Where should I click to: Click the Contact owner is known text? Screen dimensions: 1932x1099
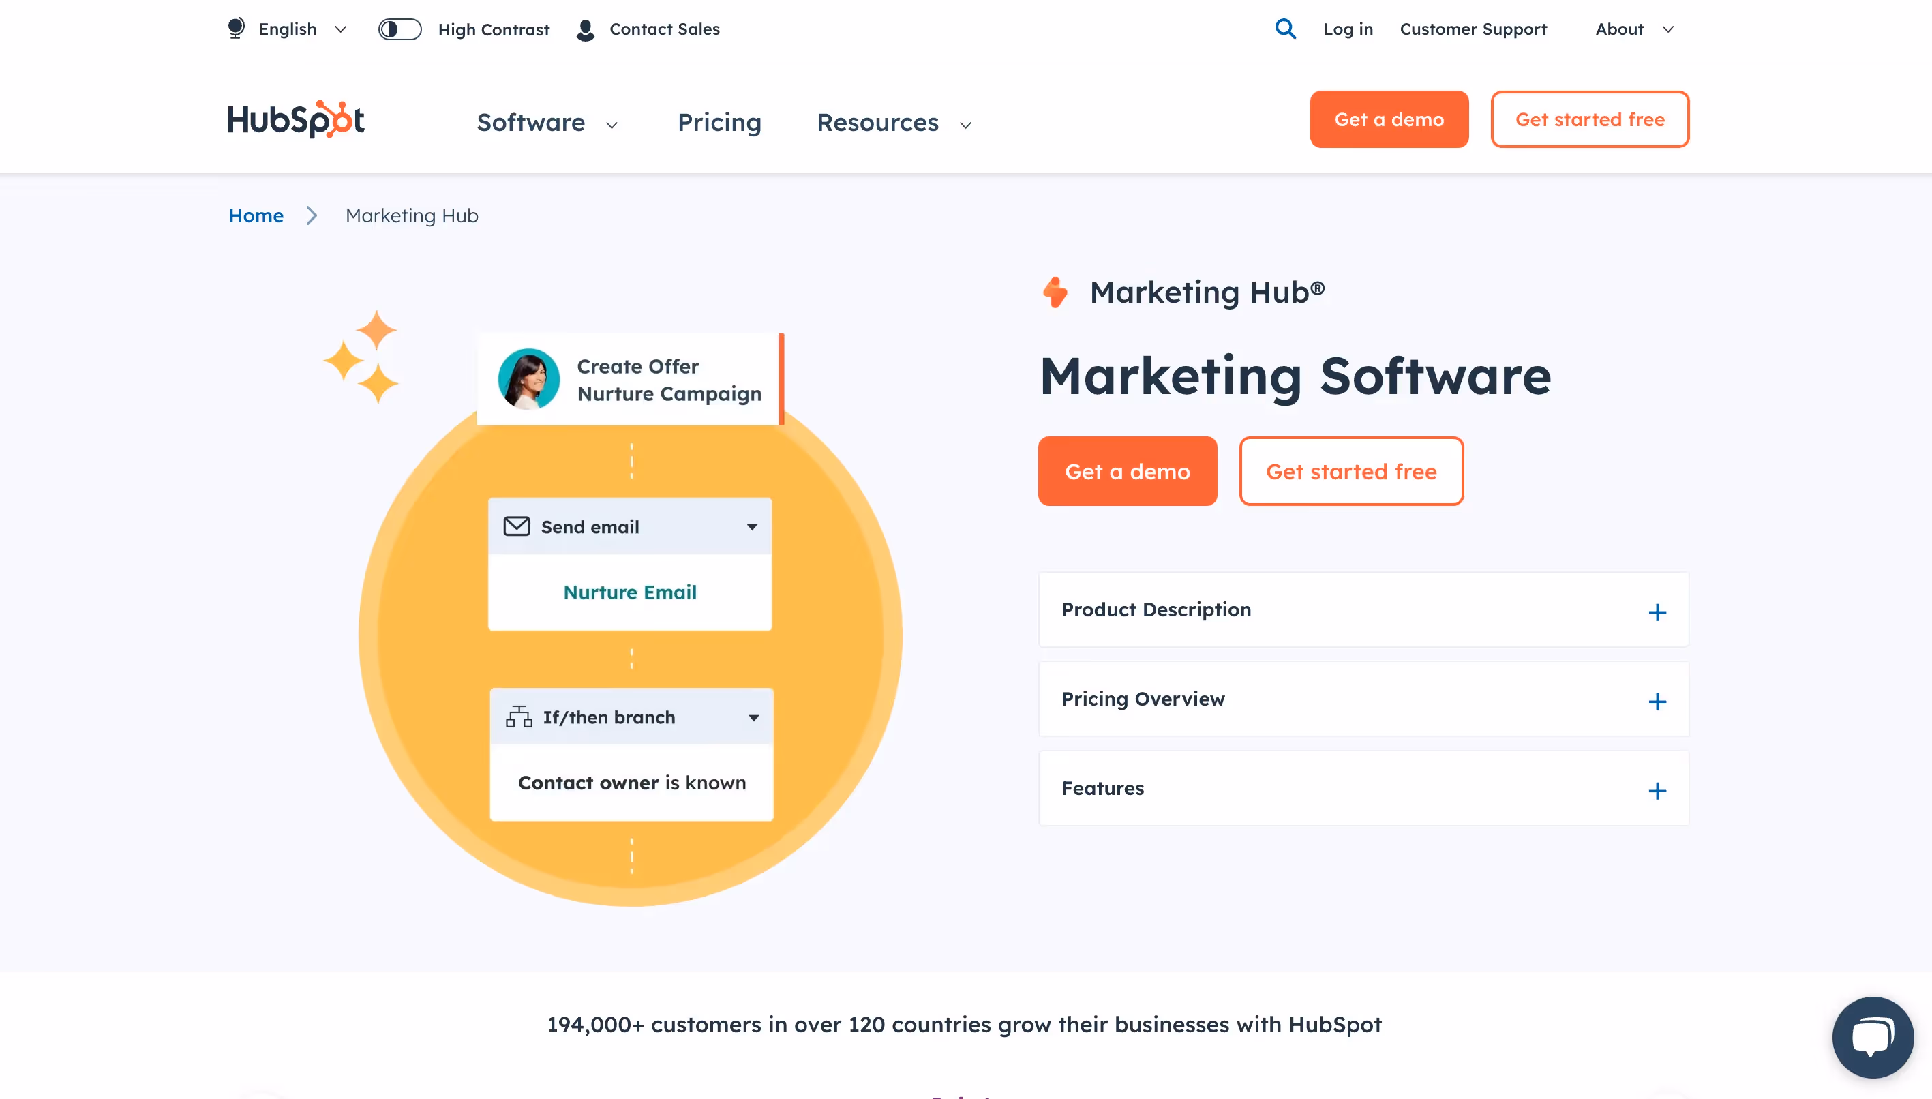(632, 783)
